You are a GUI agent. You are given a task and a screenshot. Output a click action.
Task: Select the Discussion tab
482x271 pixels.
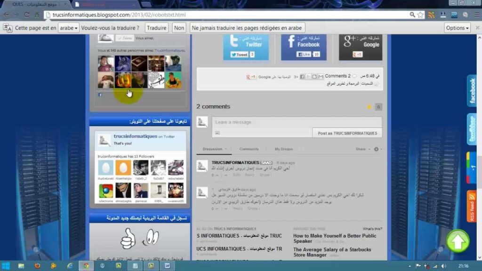pos(212,149)
